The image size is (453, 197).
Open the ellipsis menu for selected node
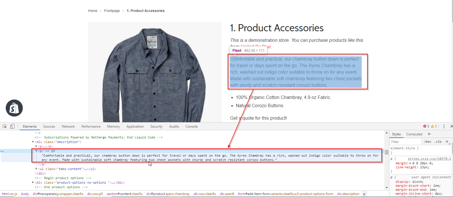click(x=2, y=151)
